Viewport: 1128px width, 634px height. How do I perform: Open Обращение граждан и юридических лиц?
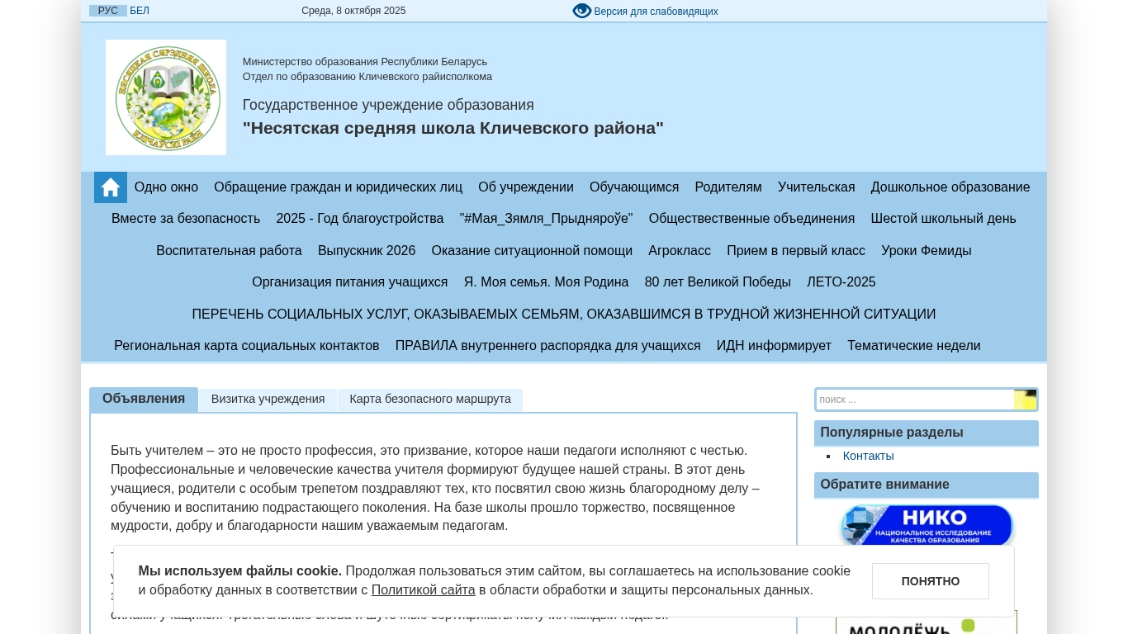click(x=339, y=187)
